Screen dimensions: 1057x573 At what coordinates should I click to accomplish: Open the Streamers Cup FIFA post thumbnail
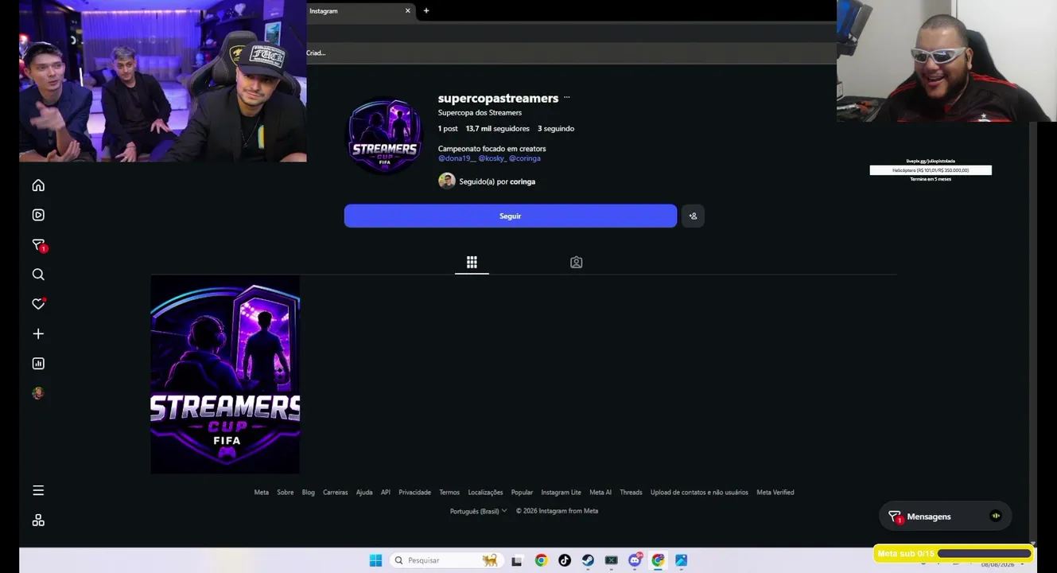pyautogui.click(x=225, y=374)
